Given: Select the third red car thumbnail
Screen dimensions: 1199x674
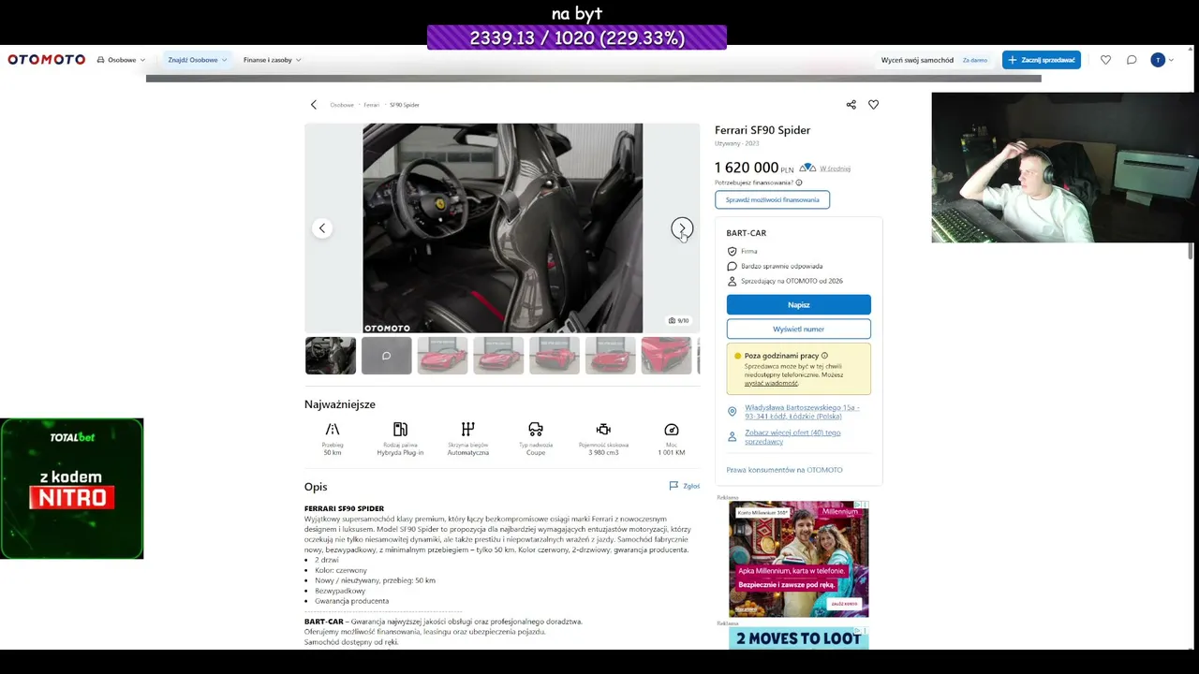Looking at the screenshot, I should pos(555,356).
